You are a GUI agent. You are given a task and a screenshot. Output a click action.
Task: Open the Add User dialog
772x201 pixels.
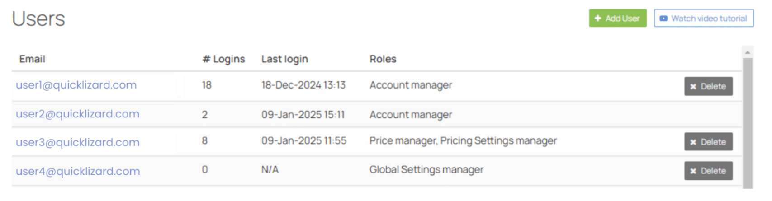point(618,19)
